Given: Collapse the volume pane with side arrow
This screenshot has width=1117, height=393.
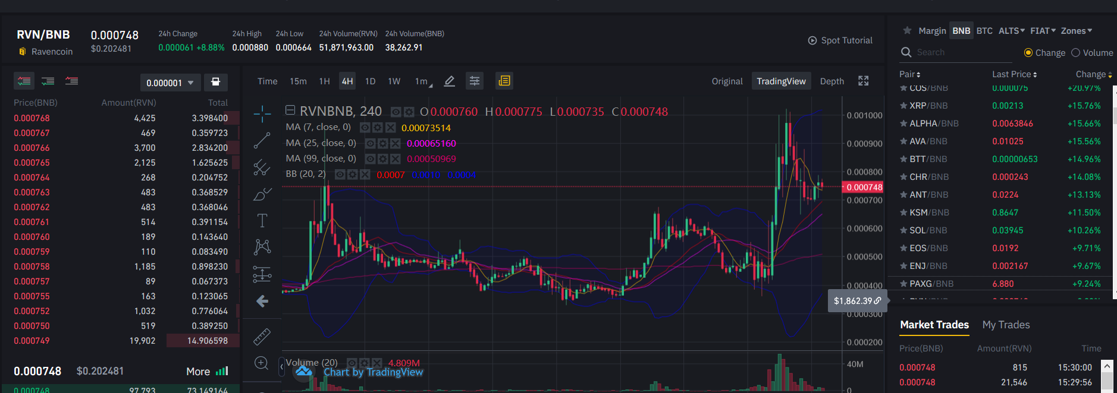Looking at the screenshot, I should click(x=282, y=367).
